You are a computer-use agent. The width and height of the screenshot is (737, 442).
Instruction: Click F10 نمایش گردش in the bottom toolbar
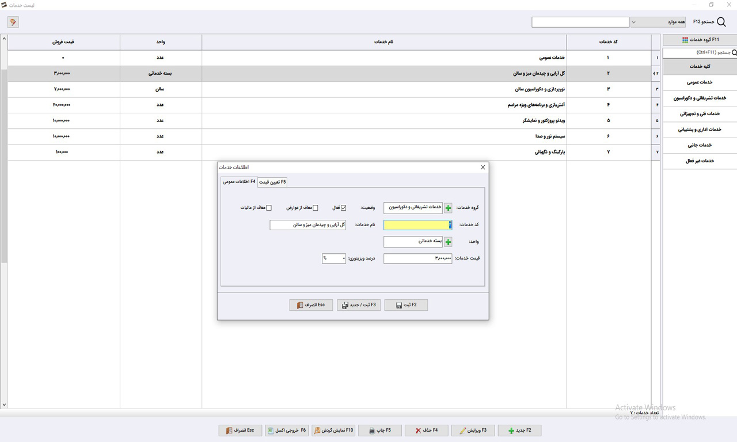click(333, 430)
